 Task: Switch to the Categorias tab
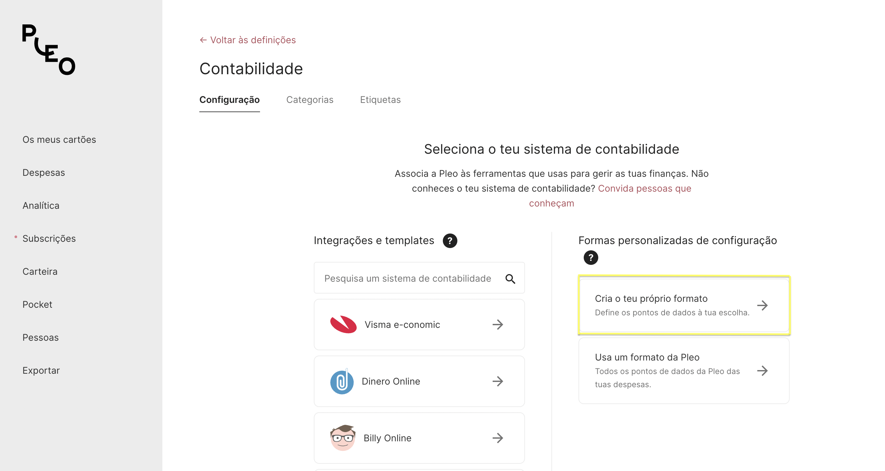coord(310,100)
